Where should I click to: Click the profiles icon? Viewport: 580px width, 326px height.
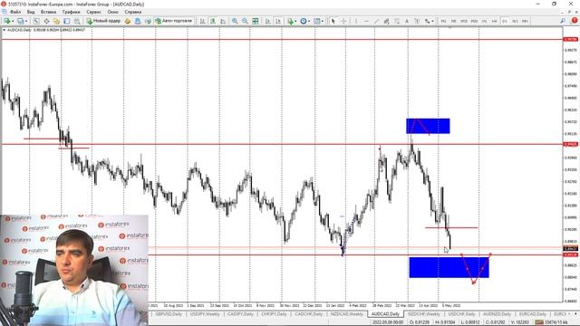point(20,21)
